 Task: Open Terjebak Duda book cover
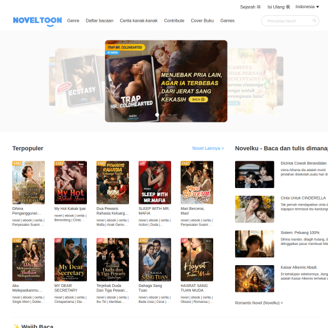[113, 259]
